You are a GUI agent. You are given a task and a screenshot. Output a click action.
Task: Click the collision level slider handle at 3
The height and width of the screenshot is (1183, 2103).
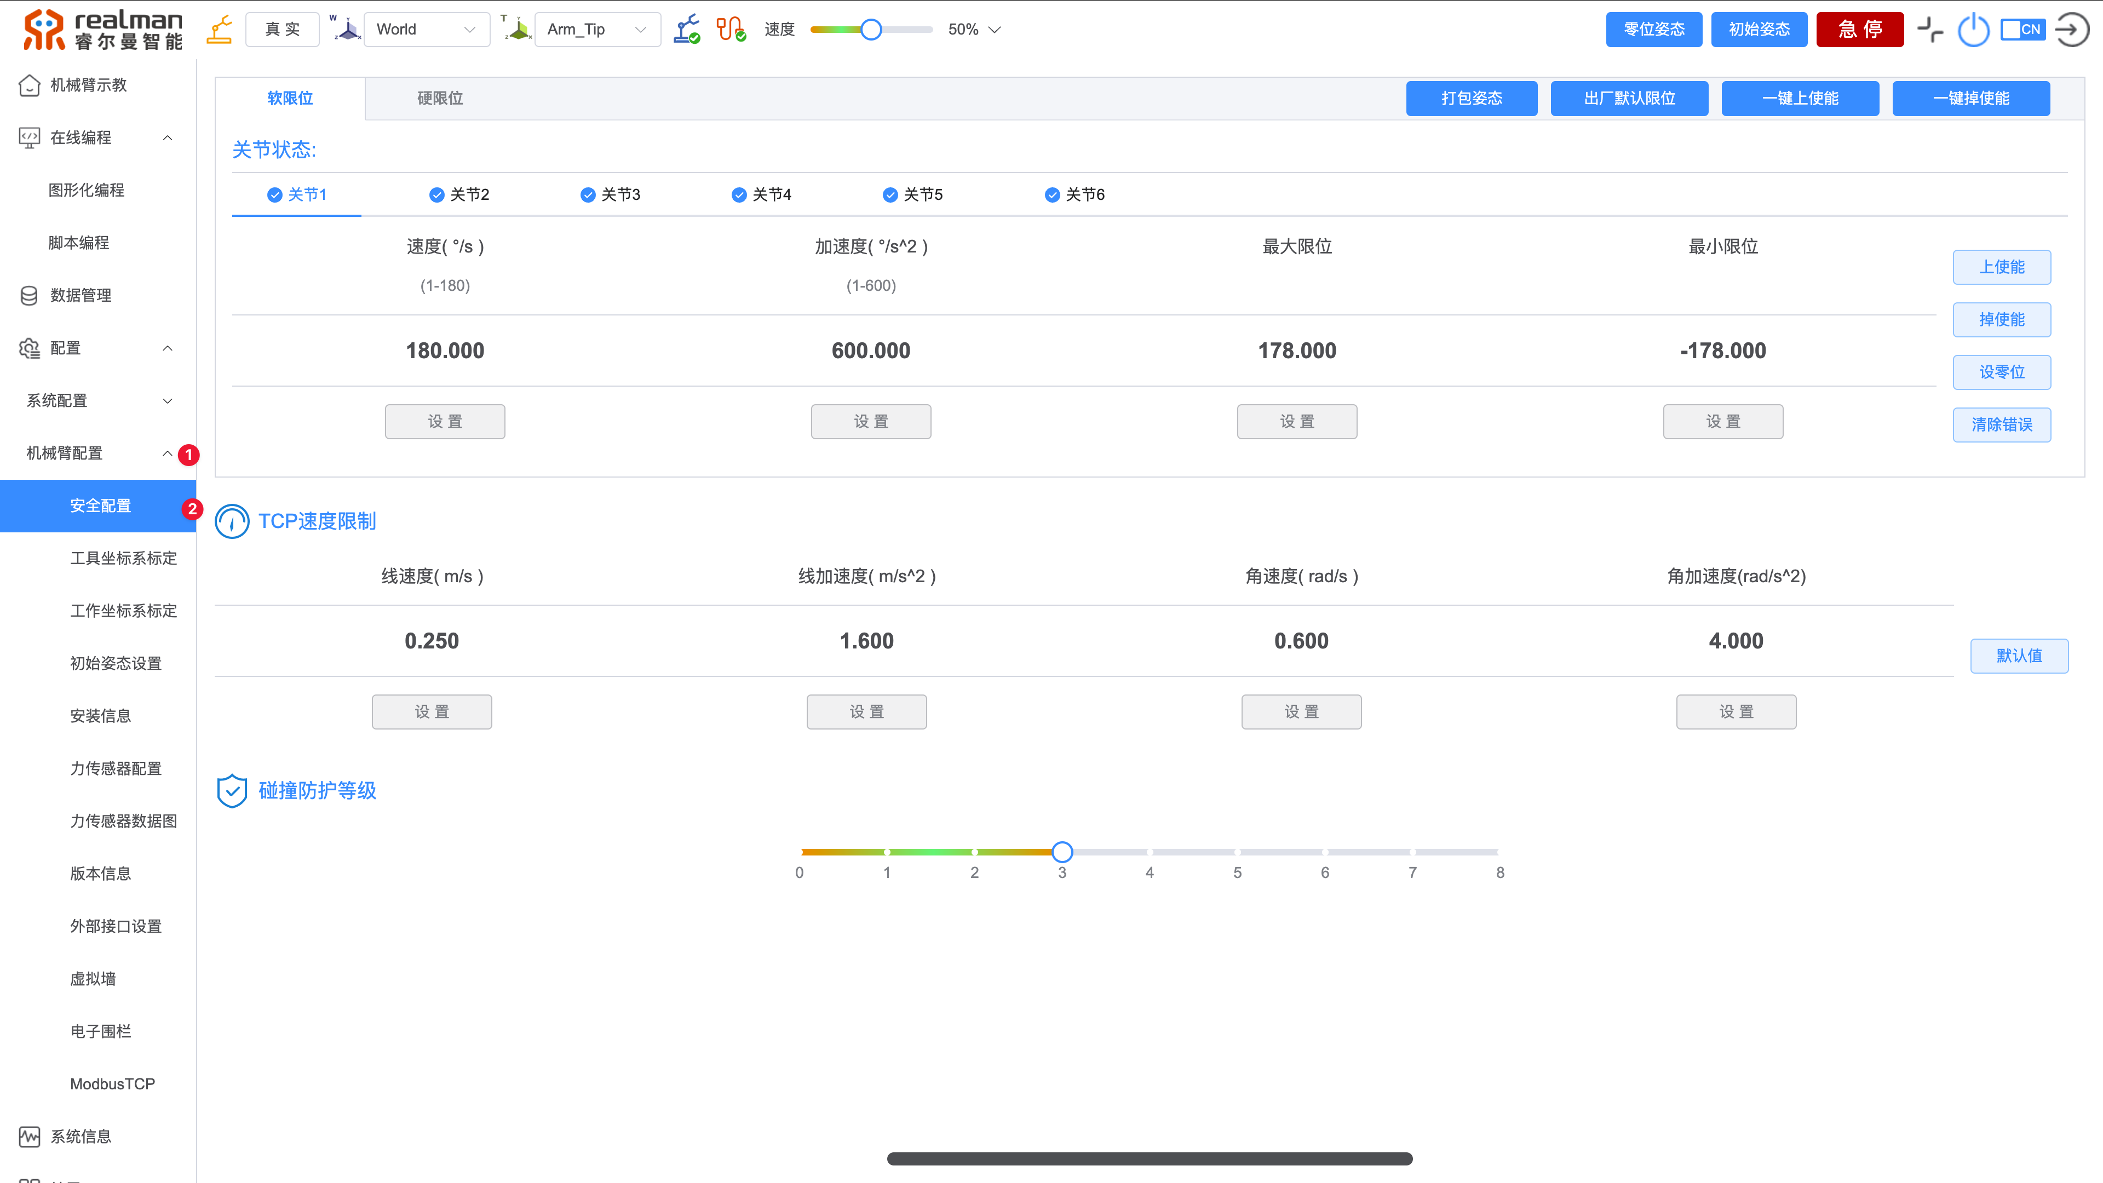(x=1062, y=852)
